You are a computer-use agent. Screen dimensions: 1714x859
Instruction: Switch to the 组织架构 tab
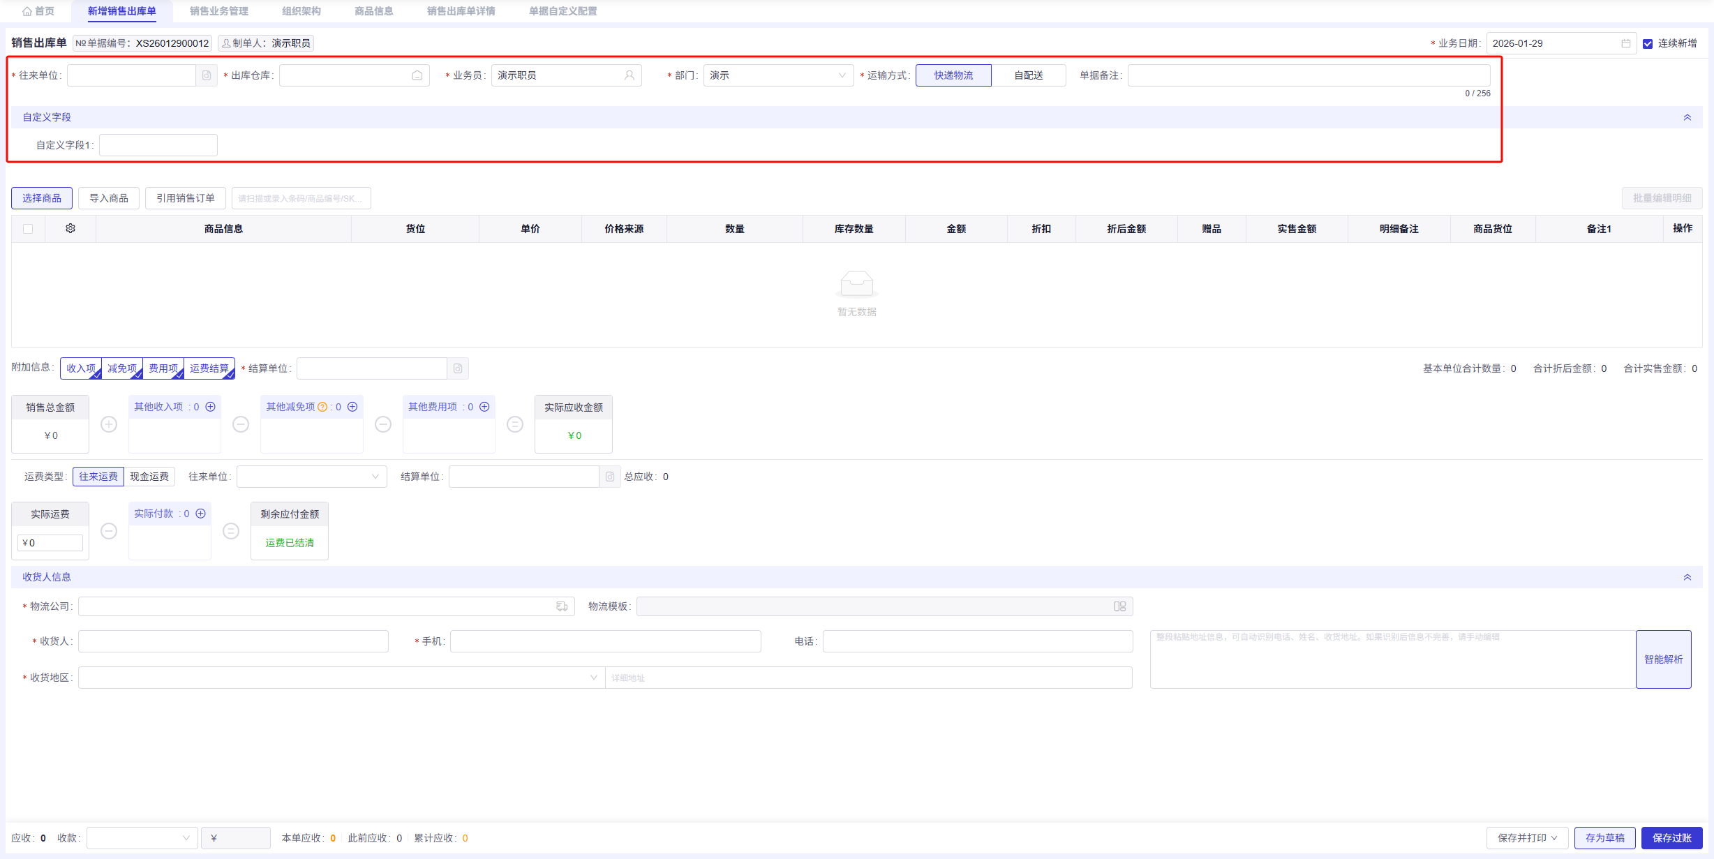point(301,11)
